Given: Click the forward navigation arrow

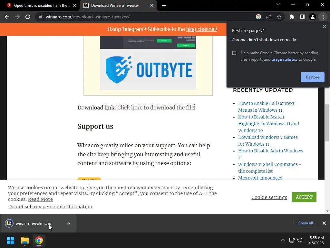Looking at the screenshot, I should (x=17, y=17).
